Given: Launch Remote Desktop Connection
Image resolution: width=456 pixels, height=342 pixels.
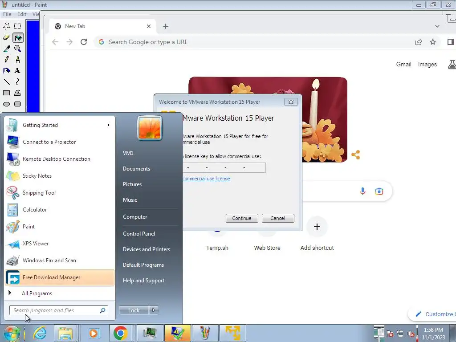Looking at the screenshot, I should pyautogui.click(x=60, y=159).
